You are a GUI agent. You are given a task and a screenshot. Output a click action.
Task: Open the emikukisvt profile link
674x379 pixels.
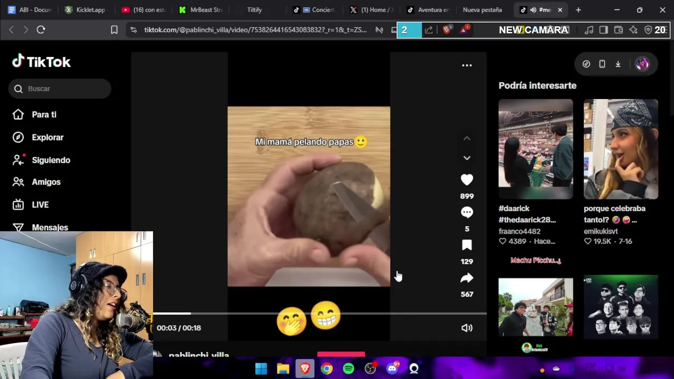601,231
